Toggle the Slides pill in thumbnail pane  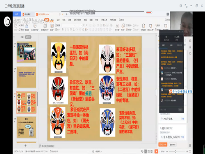point(28,37)
